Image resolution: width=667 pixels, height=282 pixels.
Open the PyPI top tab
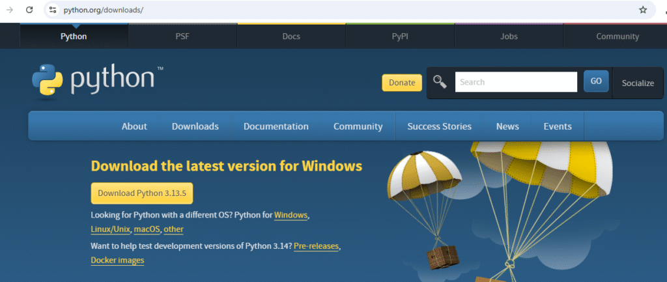click(x=400, y=36)
